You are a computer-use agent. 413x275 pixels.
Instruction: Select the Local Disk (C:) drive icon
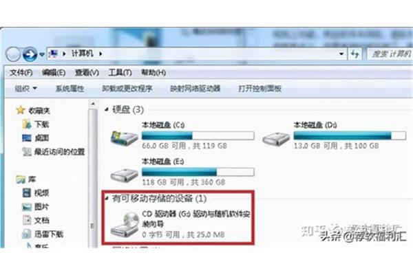coord(125,138)
